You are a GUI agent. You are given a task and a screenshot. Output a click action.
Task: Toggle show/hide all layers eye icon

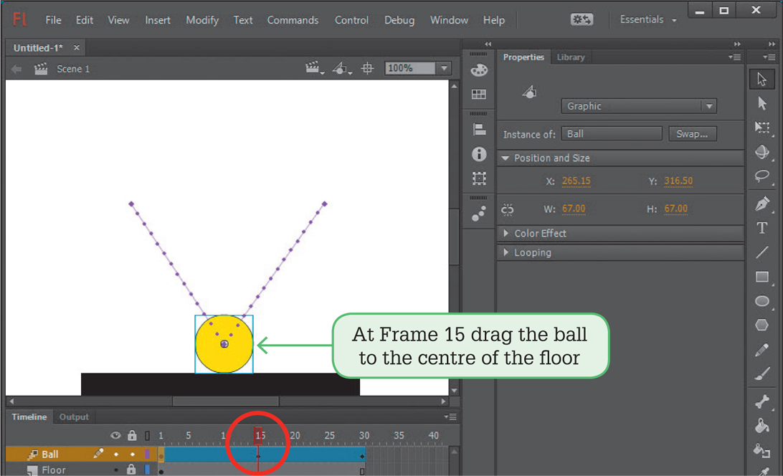pyautogui.click(x=115, y=436)
